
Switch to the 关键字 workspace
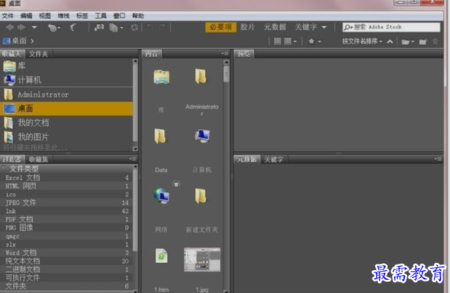pos(306,27)
